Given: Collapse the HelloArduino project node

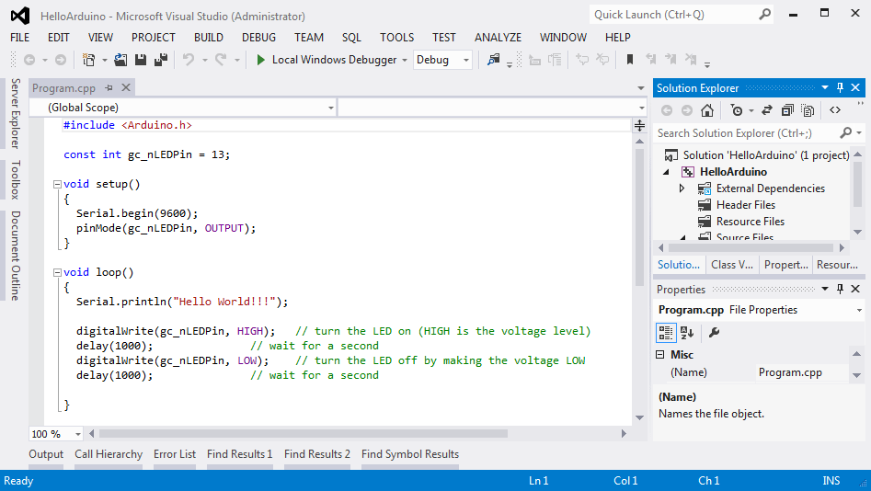Looking at the screenshot, I should point(666,172).
